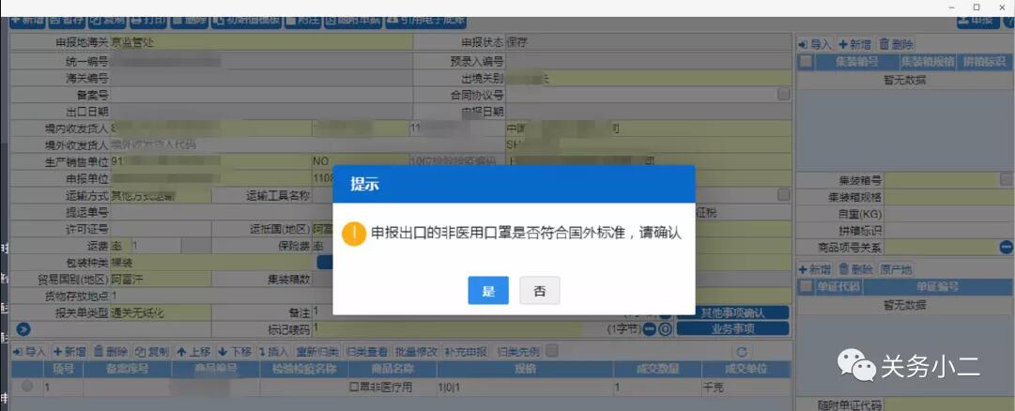
Task: Decline with the 否 button
Action: pos(539,291)
